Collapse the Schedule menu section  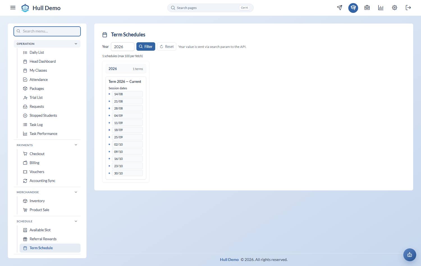[x=47, y=221]
